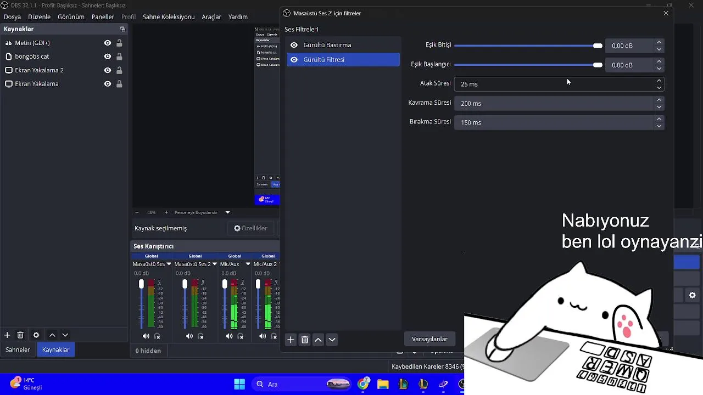Open the Masaüstü Ses mixer dropdown arrow
Screen dimensions: 703x395
click(x=169, y=264)
